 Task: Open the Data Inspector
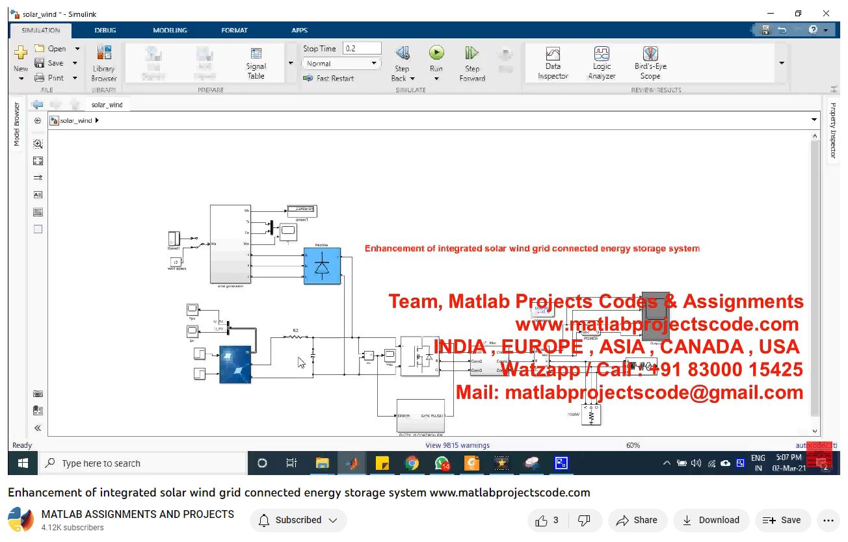click(x=553, y=63)
